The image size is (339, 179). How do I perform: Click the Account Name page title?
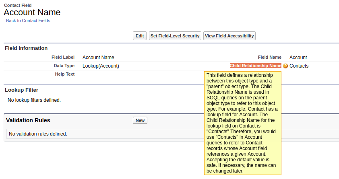coord(32,12)
